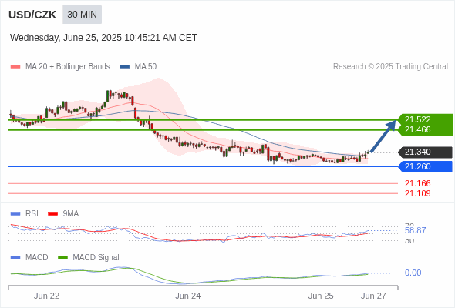455x308 pixels.
Task: Click the RSI value 58.87
Action: point(415,231)
